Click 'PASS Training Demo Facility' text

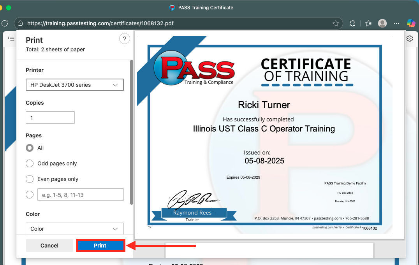pos(345,183)
